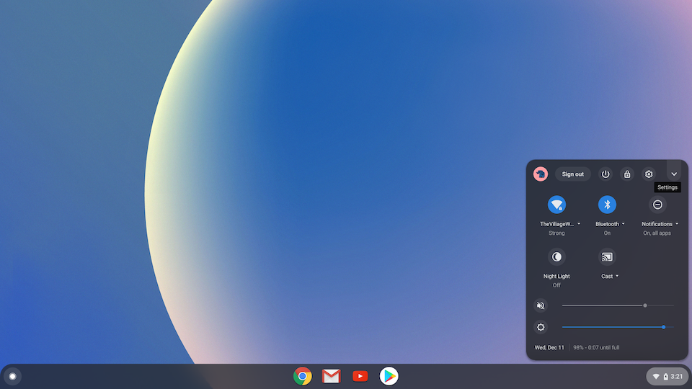Click the Sign out button
This screenshot has height=389, width=692.
click(572, 174)
